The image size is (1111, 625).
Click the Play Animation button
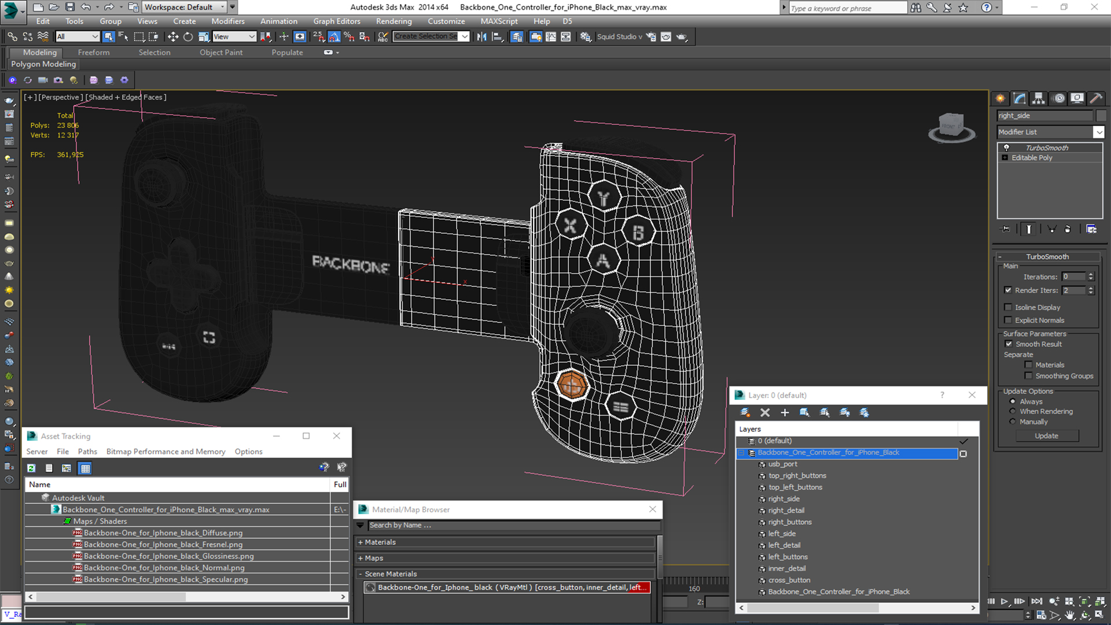pos(1005,602)
